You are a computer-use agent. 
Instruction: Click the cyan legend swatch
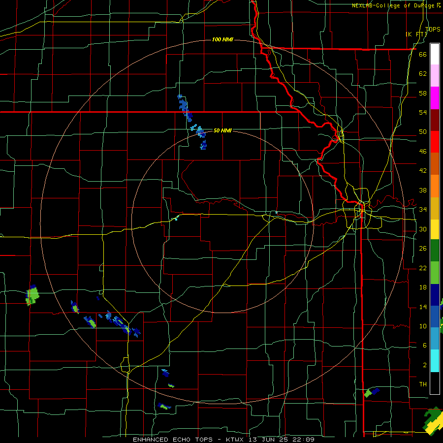point(435,361)
